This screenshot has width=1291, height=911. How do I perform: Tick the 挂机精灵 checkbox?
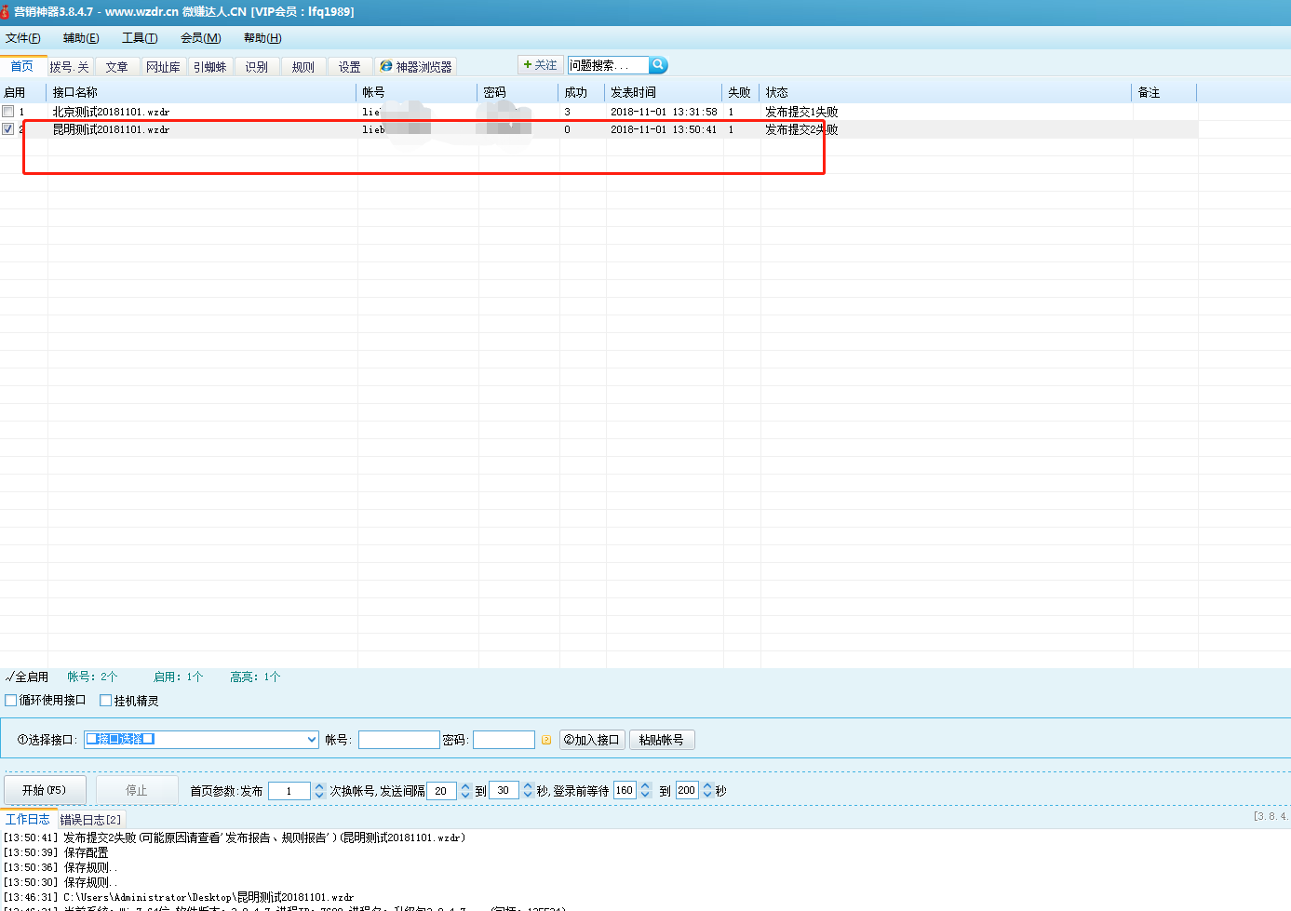coord(106,701)
